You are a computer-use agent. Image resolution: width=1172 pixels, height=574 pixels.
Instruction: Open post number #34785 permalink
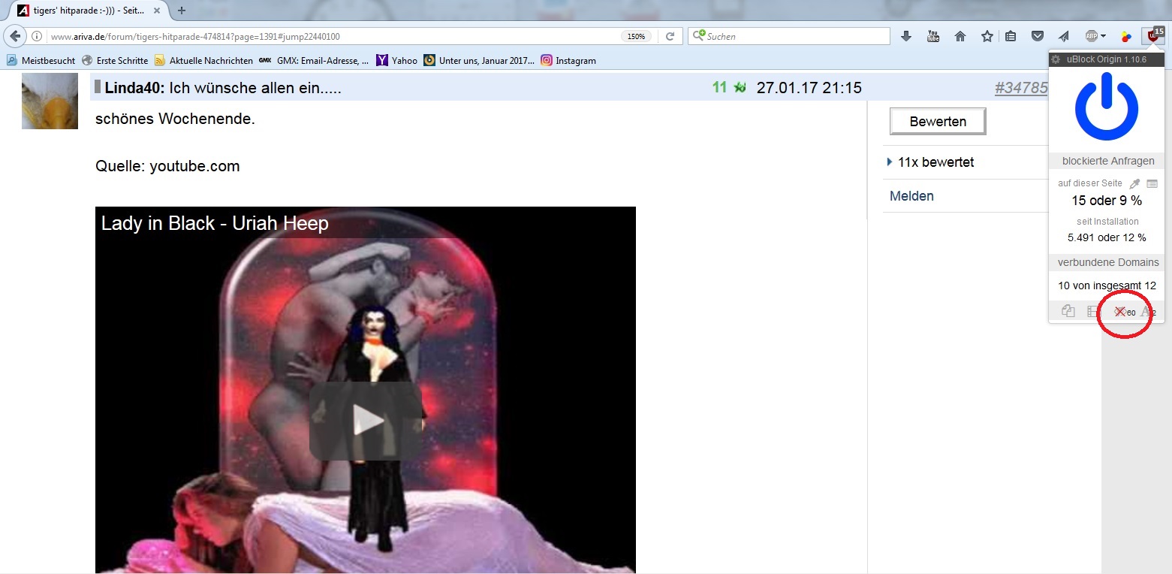tap(1021, 88)
